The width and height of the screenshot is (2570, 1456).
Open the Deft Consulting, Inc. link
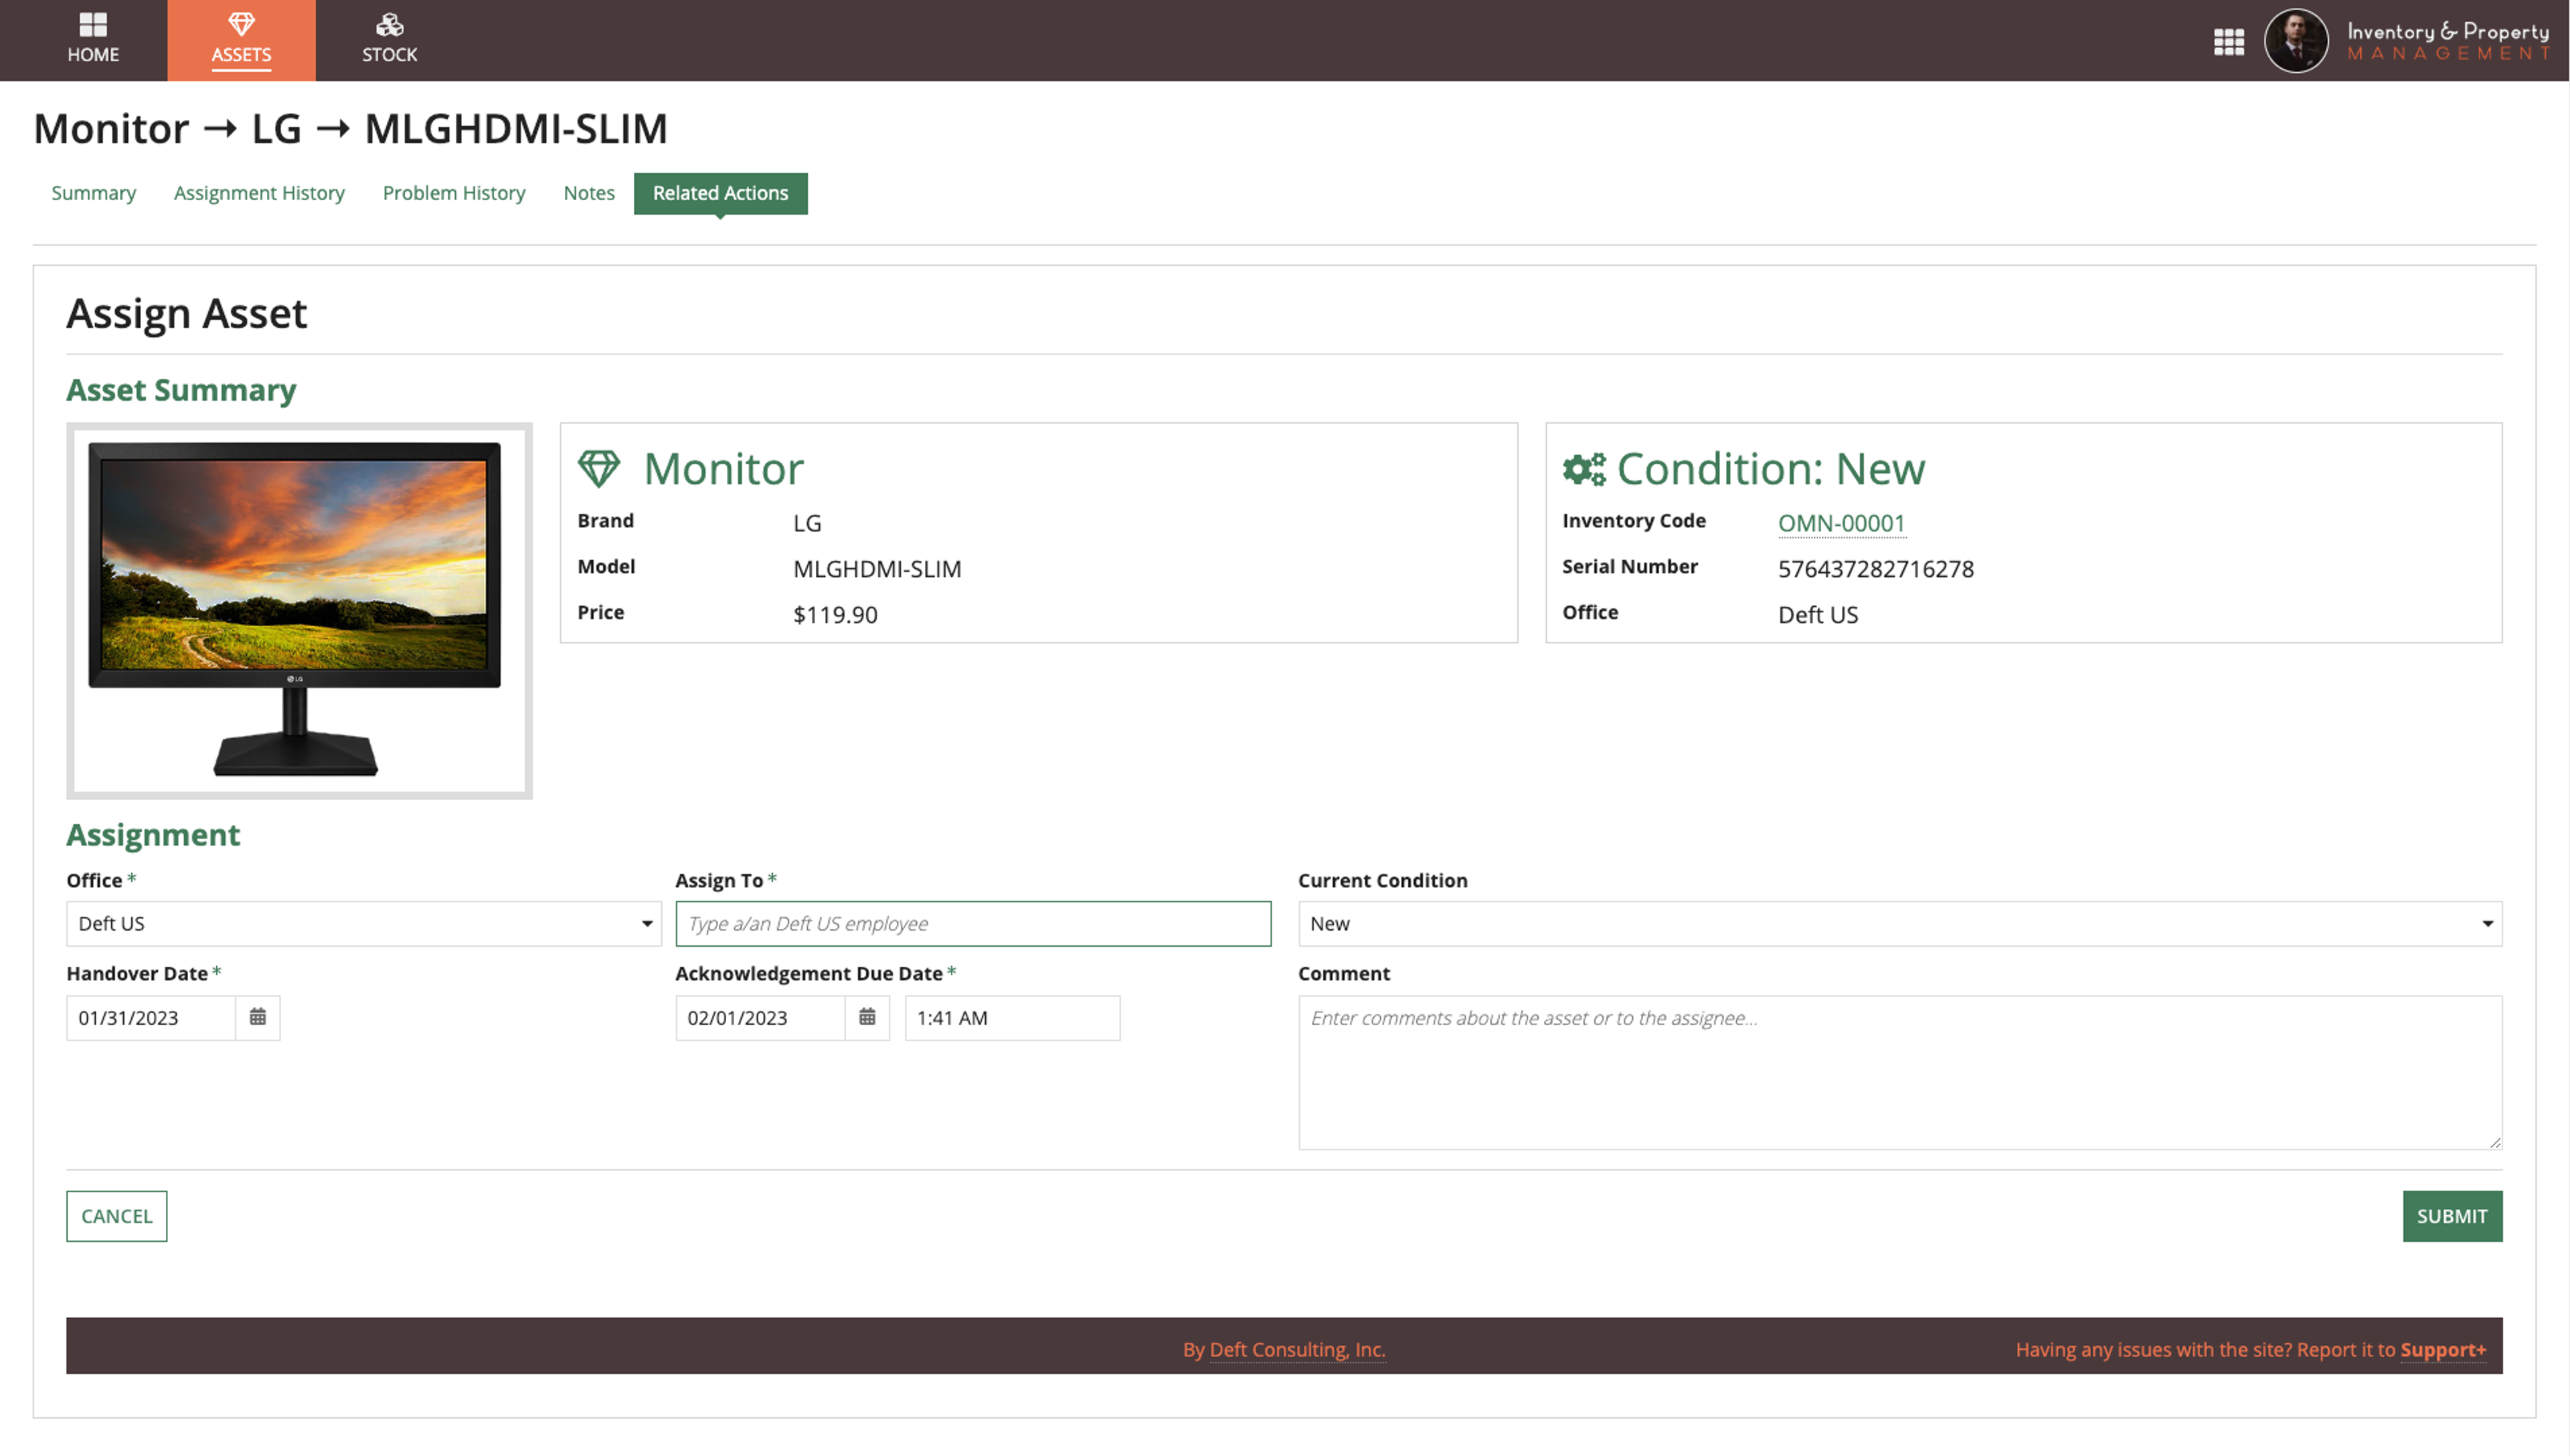pyautogui.click(x=1297, y=1349)
